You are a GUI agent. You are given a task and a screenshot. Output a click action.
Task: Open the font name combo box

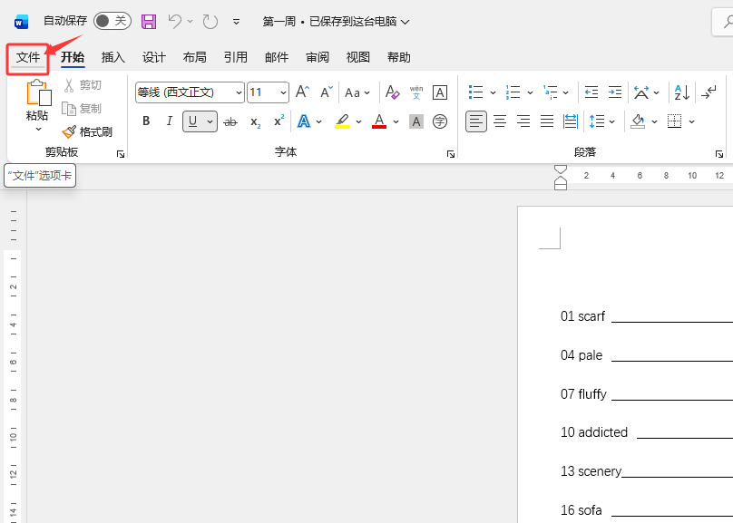pyautogui.click(x=190, y=92)
